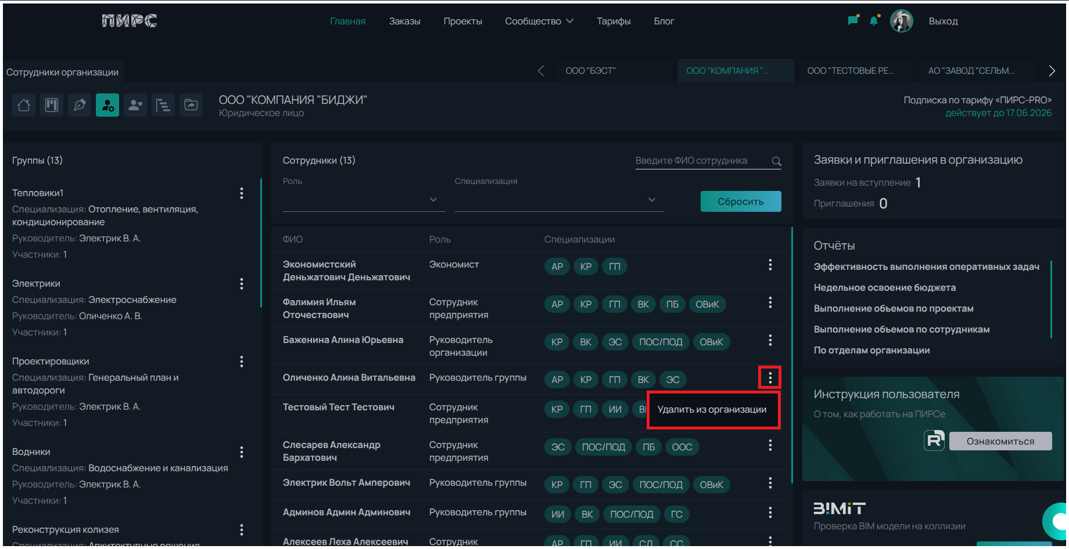Open the Gantt chart icon

[163, 105]
